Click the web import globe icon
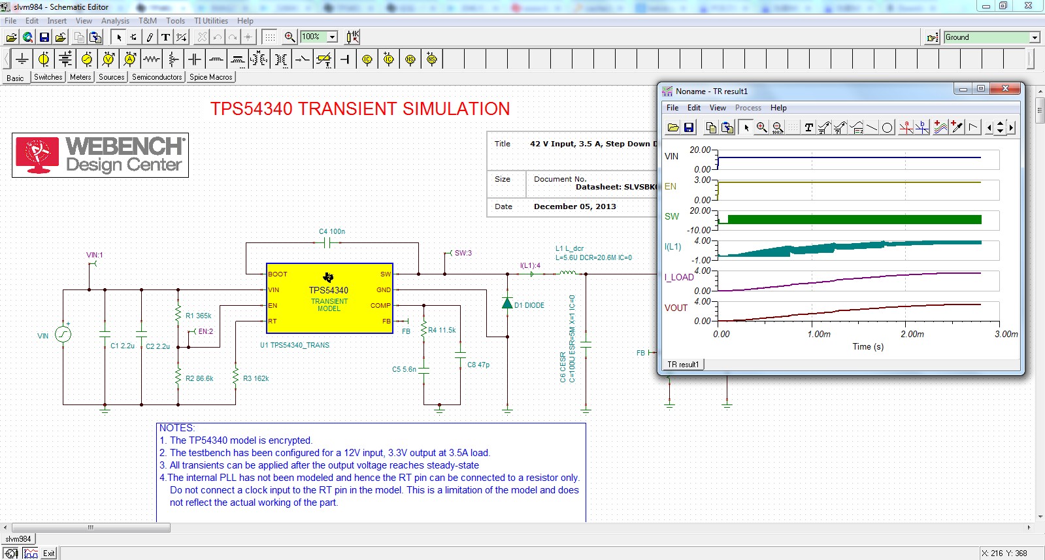 tap(27, 37)
